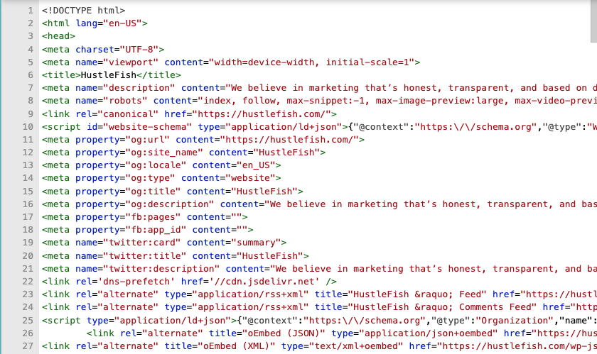Click the "summary" content value on line 19
The width and height of the screenshot is (597, 354).
click(x=256, y=243)
